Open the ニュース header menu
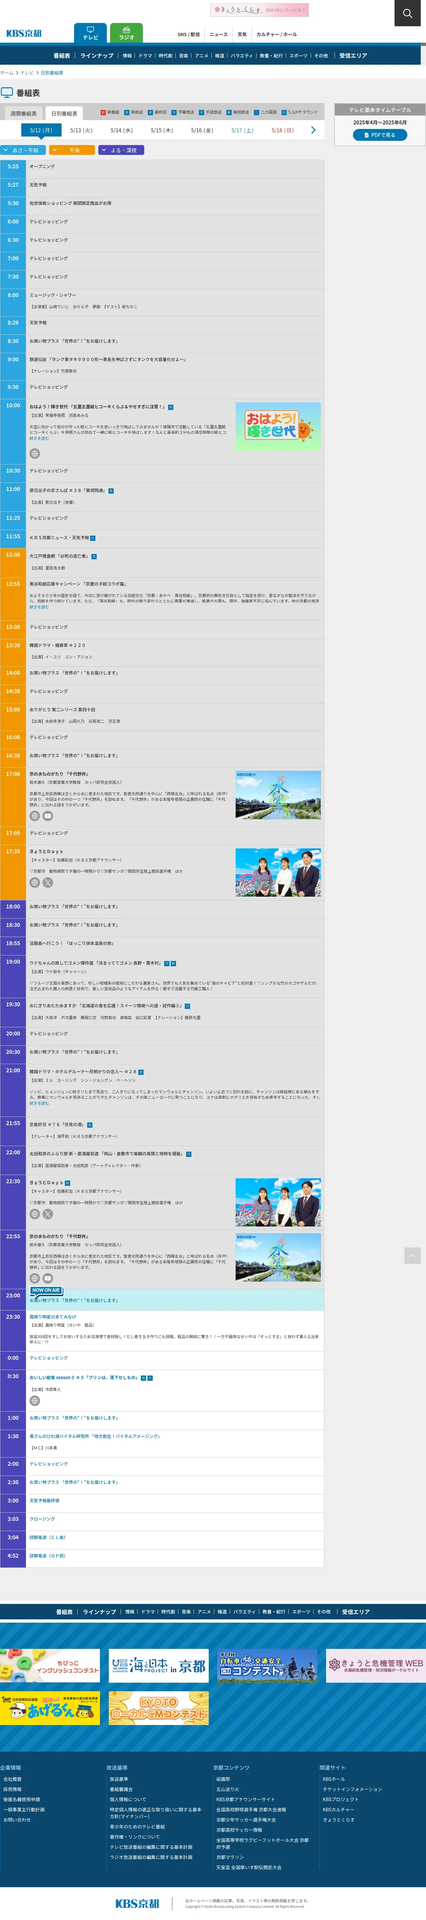Screen dimensions: 426x1920 click(x=218, y=34)
